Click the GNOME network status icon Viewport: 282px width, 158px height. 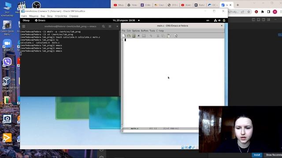click(215, 21)
